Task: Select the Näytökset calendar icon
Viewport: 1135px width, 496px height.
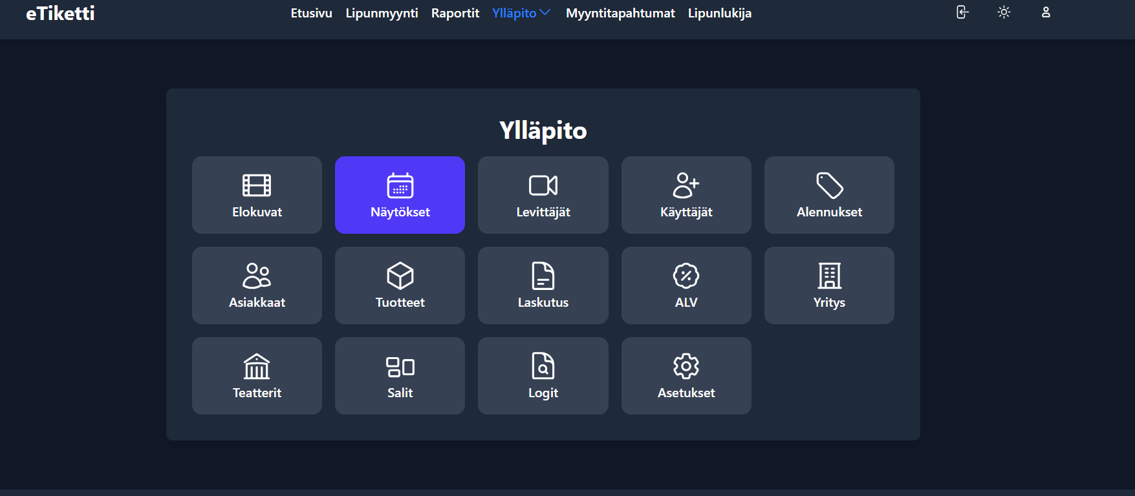Action: [x=400, y=185]
